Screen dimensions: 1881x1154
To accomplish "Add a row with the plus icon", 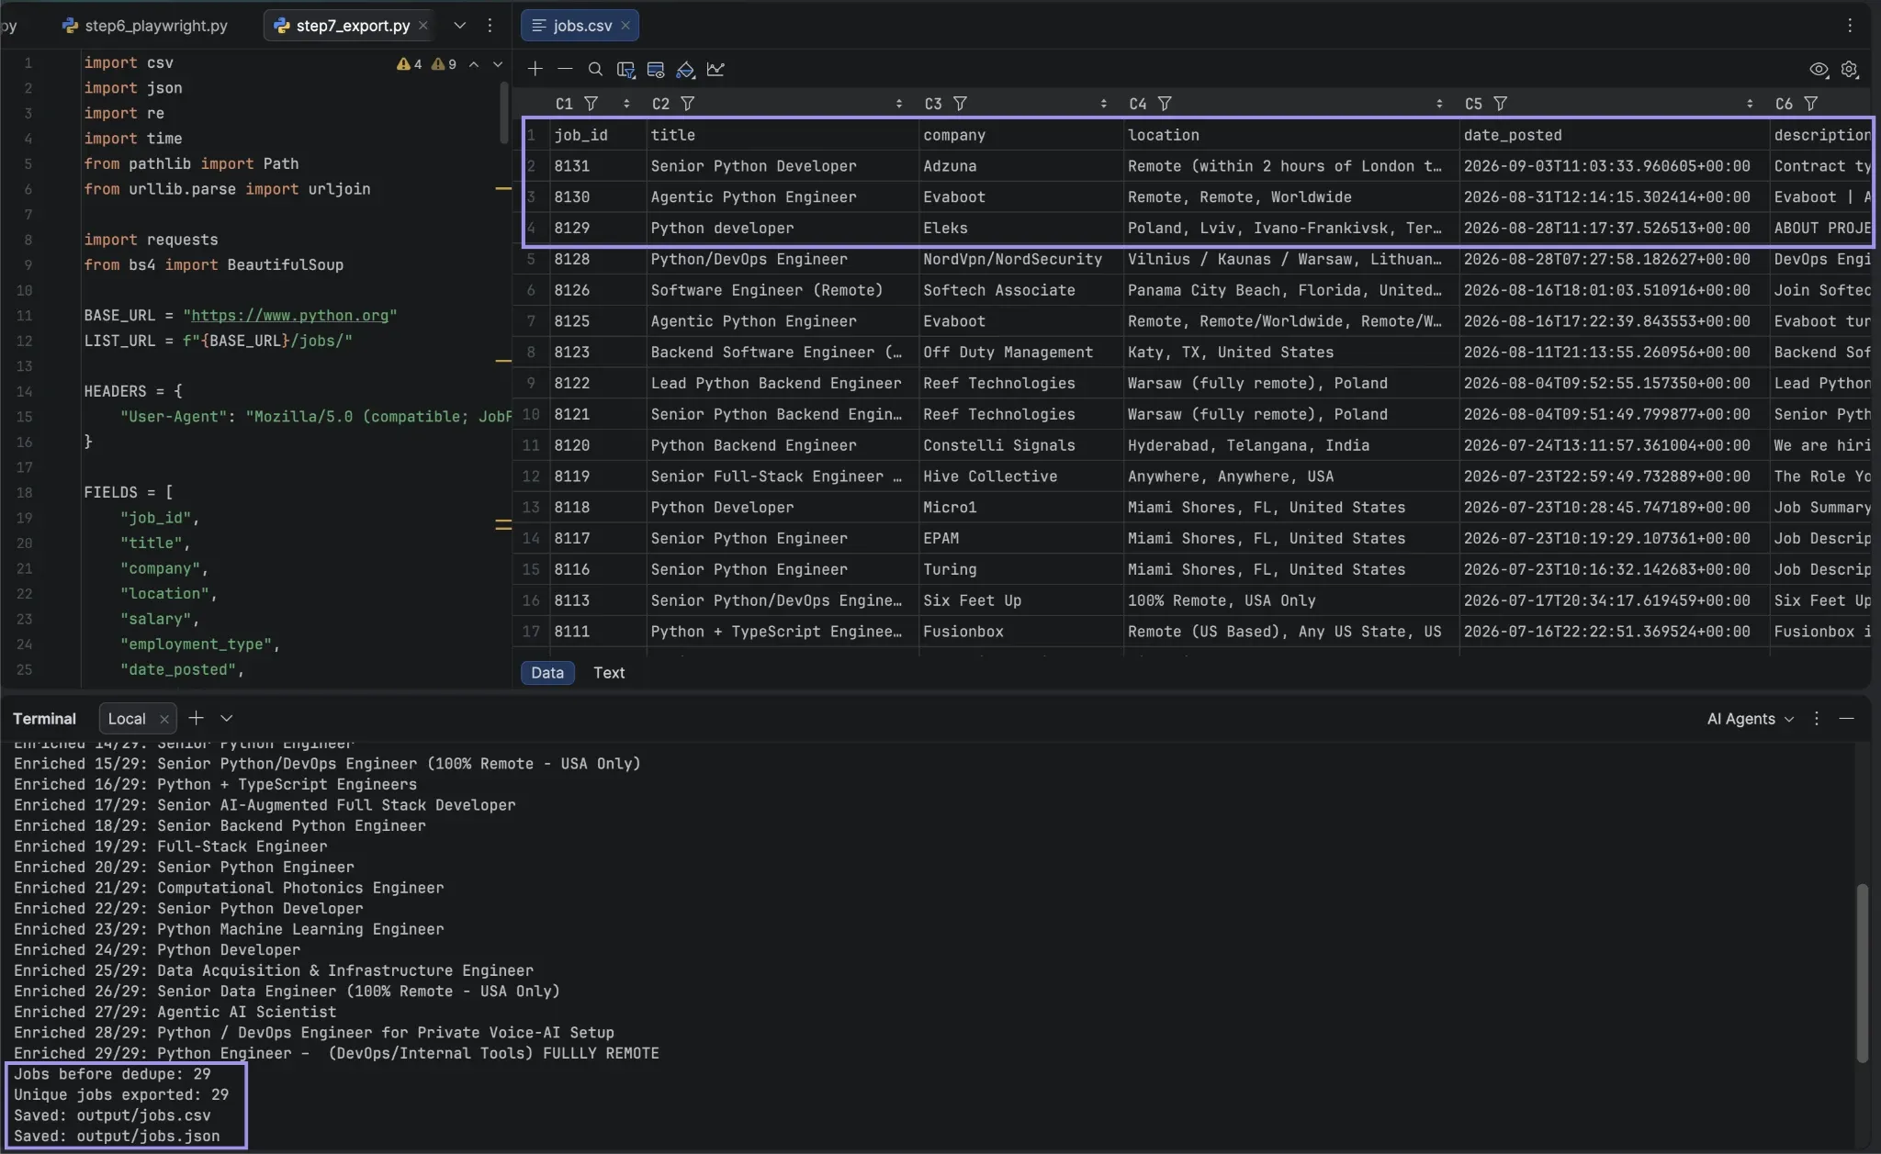I will point(535,69).
